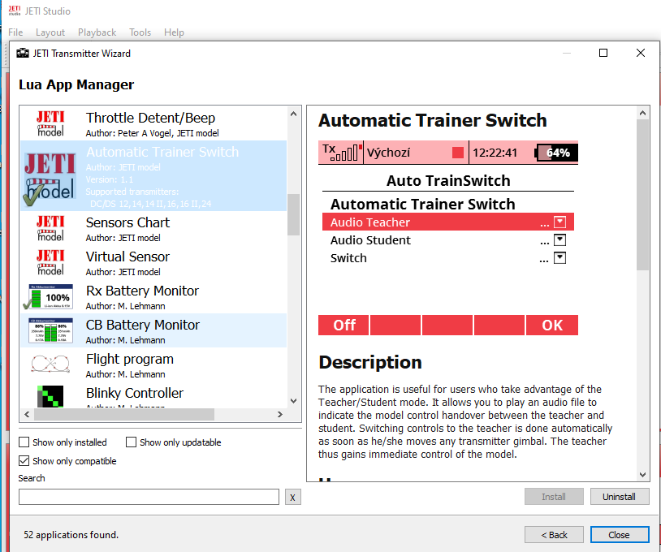Click the Uninstall button

click(x=620, y=497)
